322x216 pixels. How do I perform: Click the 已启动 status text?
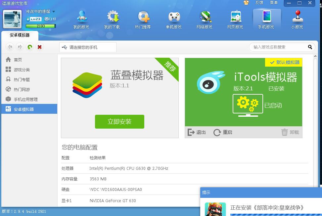tap(273, 105)
